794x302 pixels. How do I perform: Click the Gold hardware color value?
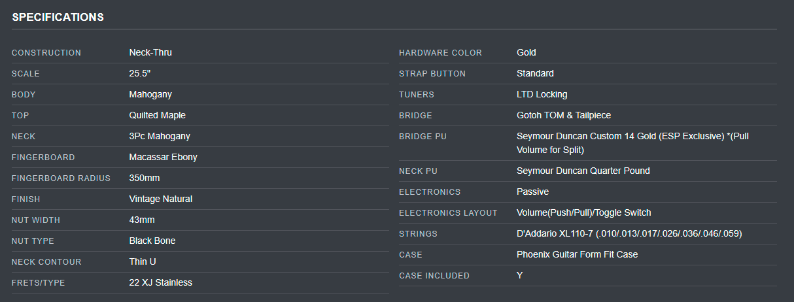coord(526,52)
